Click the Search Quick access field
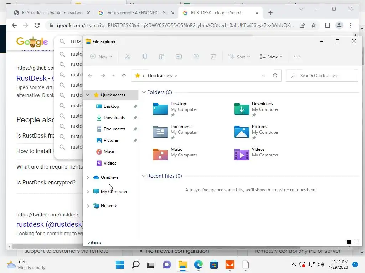Image resolution: width=365 pixels, height=273 pixels. point(322,76)
